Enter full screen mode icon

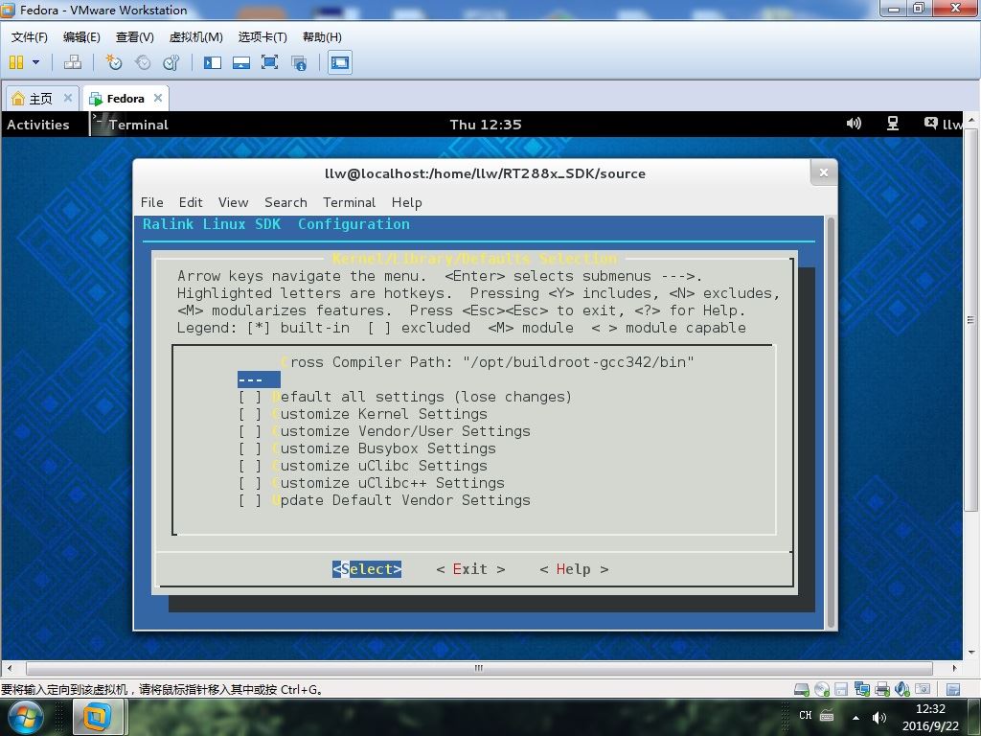[269, 62]
